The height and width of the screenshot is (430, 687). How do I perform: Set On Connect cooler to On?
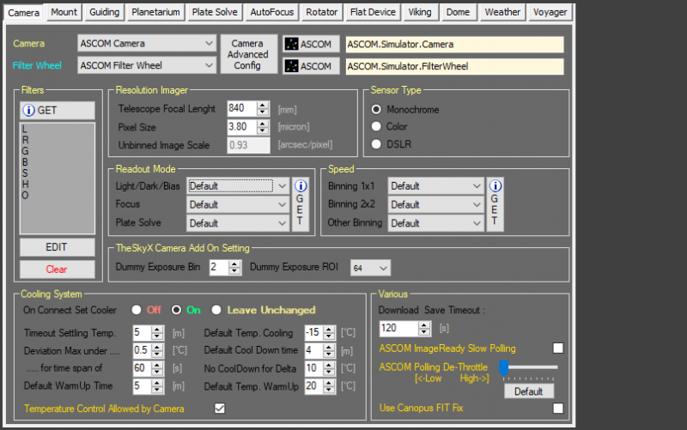pos(176,310)
